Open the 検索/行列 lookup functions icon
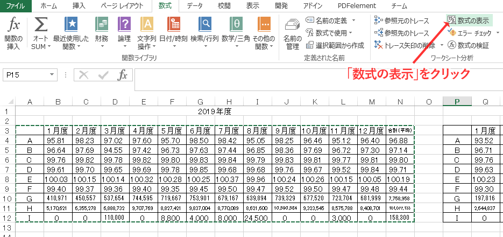Screen dimensions: 503x237 point(204,24)
